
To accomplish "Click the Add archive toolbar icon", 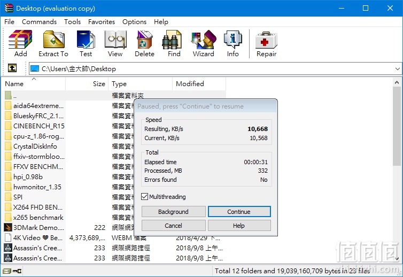I will pyautogui.click(x=20, y=40).
